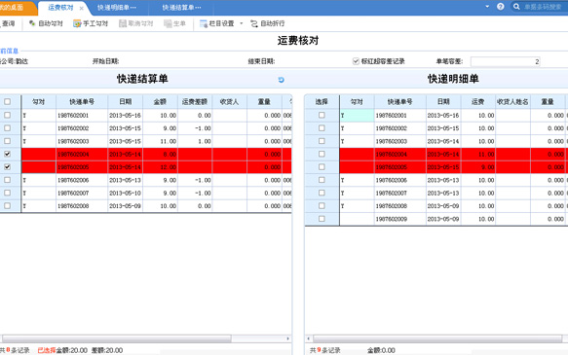
Task: Check row 1987602002 in 快递结算单
Action: point(7,128)
